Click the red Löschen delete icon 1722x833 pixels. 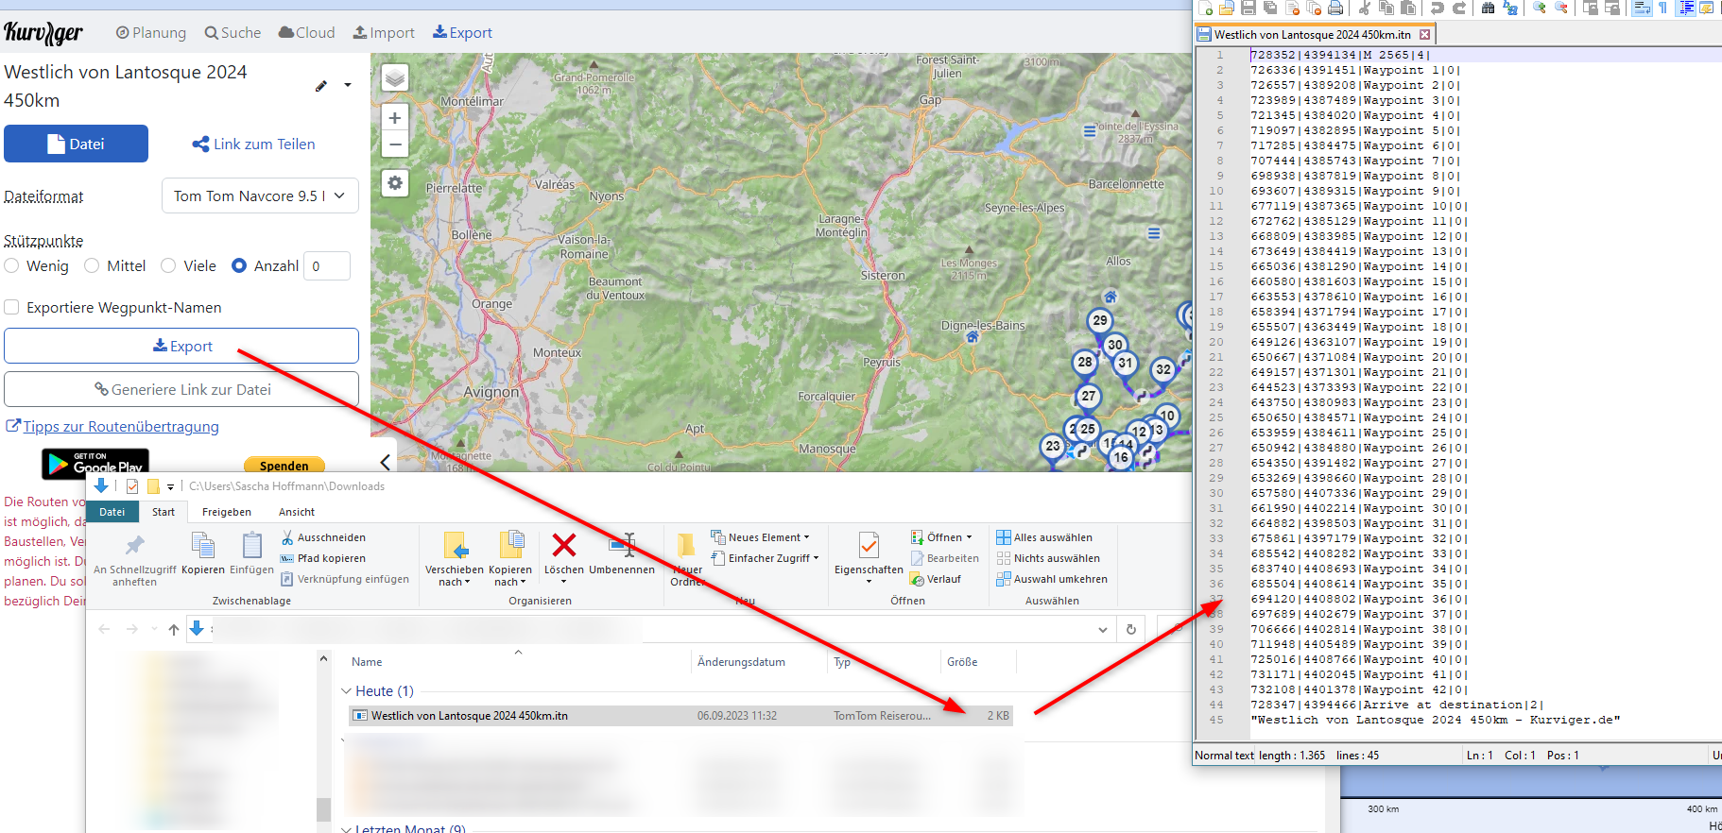coord(564,546)
